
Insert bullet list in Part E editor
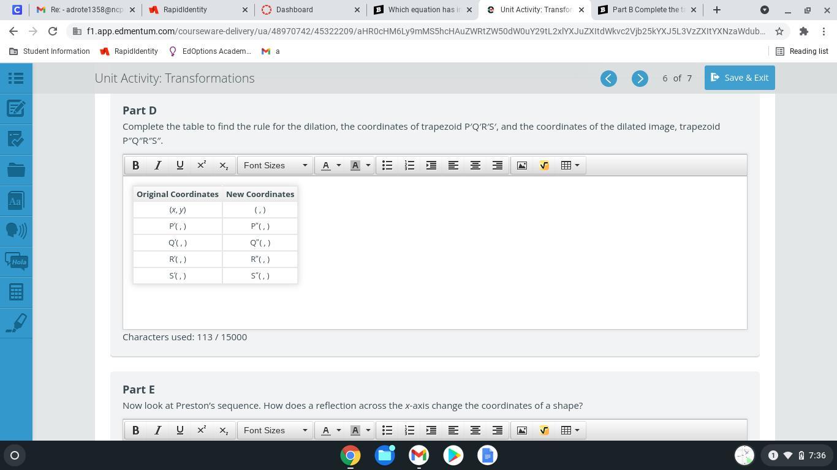[387, 430]
